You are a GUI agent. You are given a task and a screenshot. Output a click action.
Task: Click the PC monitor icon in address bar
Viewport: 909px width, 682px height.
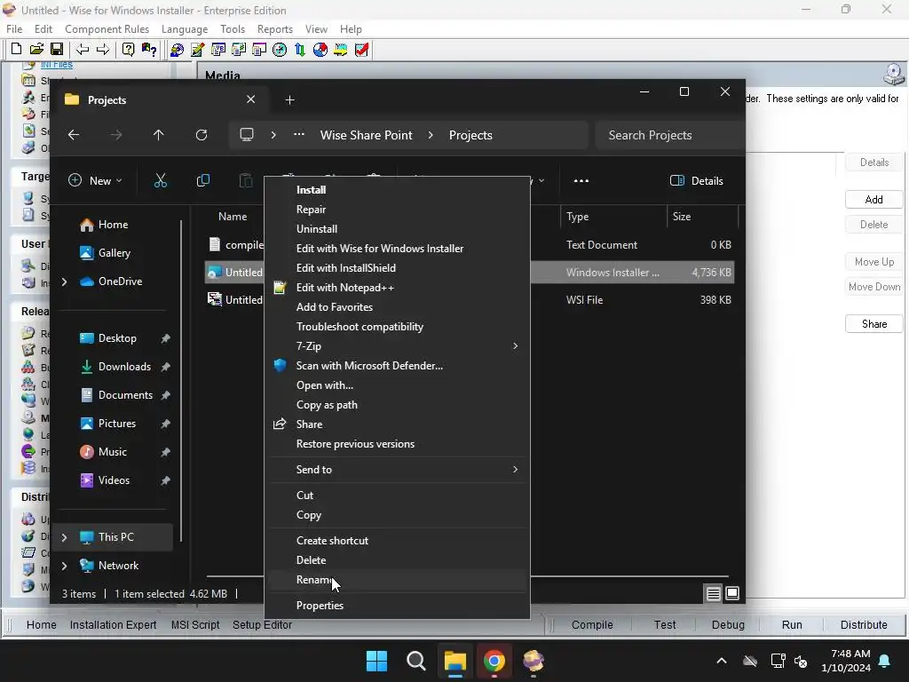247,135
